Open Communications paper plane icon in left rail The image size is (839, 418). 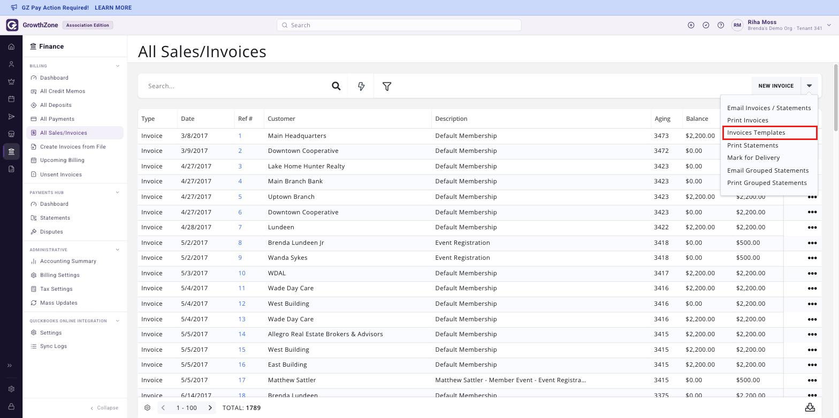click(11, 117)
